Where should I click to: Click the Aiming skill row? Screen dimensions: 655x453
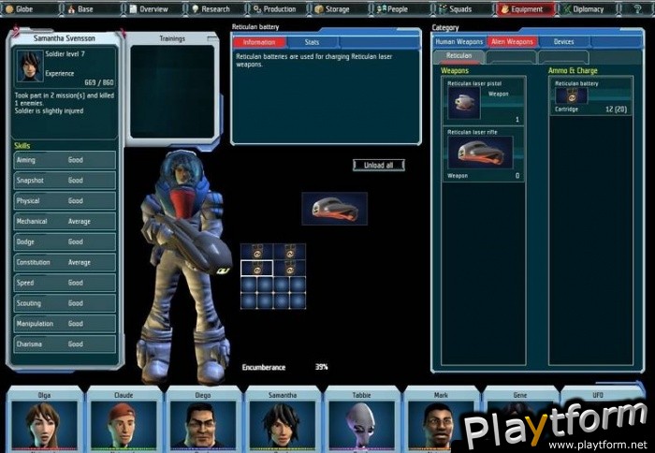(65, 160)
